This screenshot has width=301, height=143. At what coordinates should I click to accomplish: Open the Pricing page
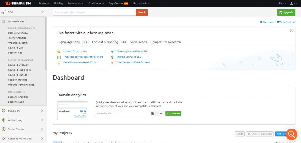(x=58, y=4)
